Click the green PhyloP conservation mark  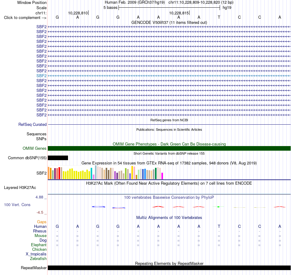(218, 207)
